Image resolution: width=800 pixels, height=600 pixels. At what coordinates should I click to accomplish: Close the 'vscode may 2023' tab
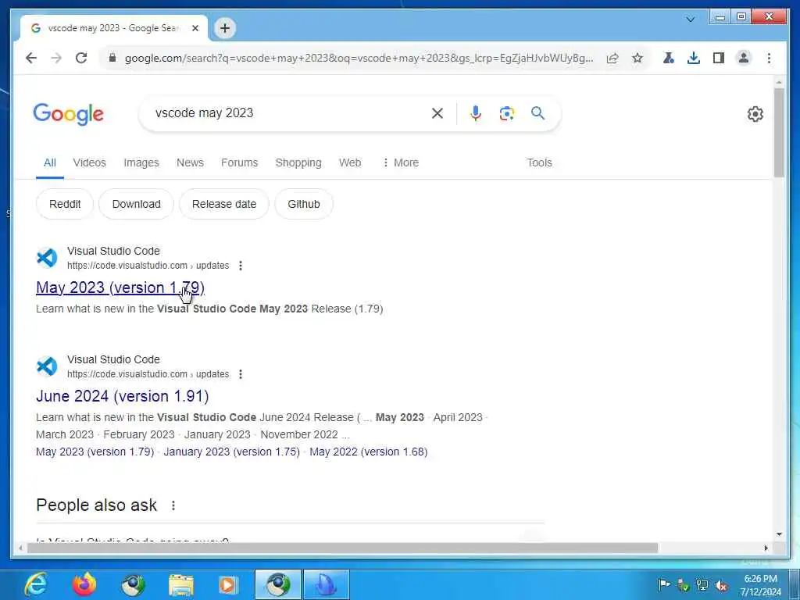[195, 29]
